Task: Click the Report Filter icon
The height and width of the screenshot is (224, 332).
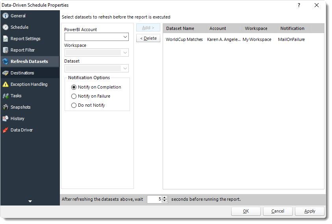Action: (6, 50)
